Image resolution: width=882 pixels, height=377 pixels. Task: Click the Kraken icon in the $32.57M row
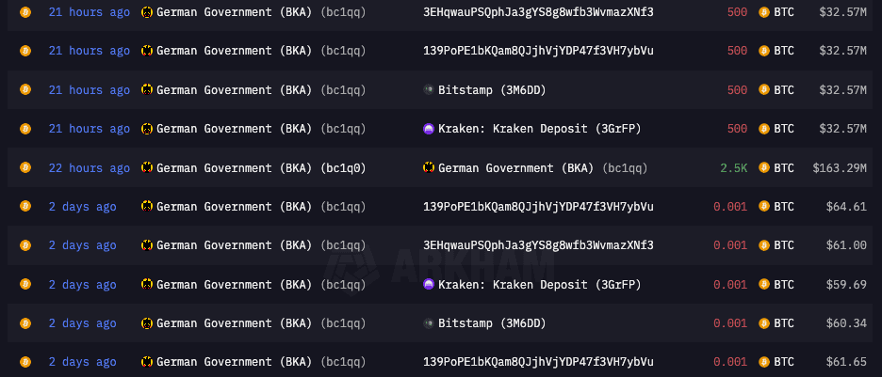[x=429, y=129]
